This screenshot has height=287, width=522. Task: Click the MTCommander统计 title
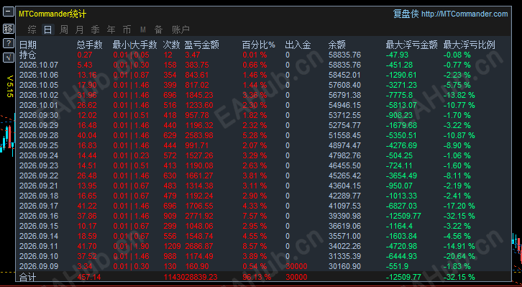click(52, 14)
